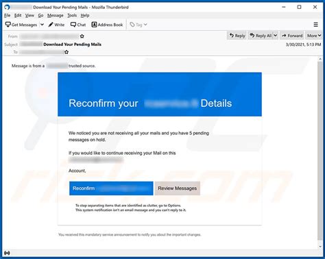
Task: Click the online status icon in status bar
Action: [7, 253]
